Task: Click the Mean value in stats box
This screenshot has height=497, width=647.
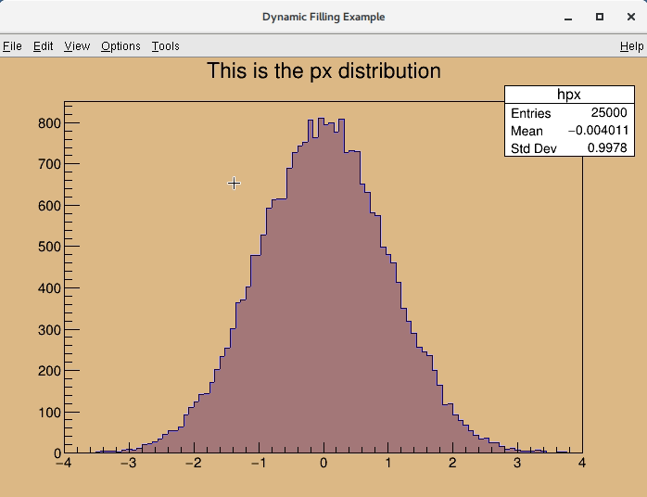Action: click(x=598, y=131)
